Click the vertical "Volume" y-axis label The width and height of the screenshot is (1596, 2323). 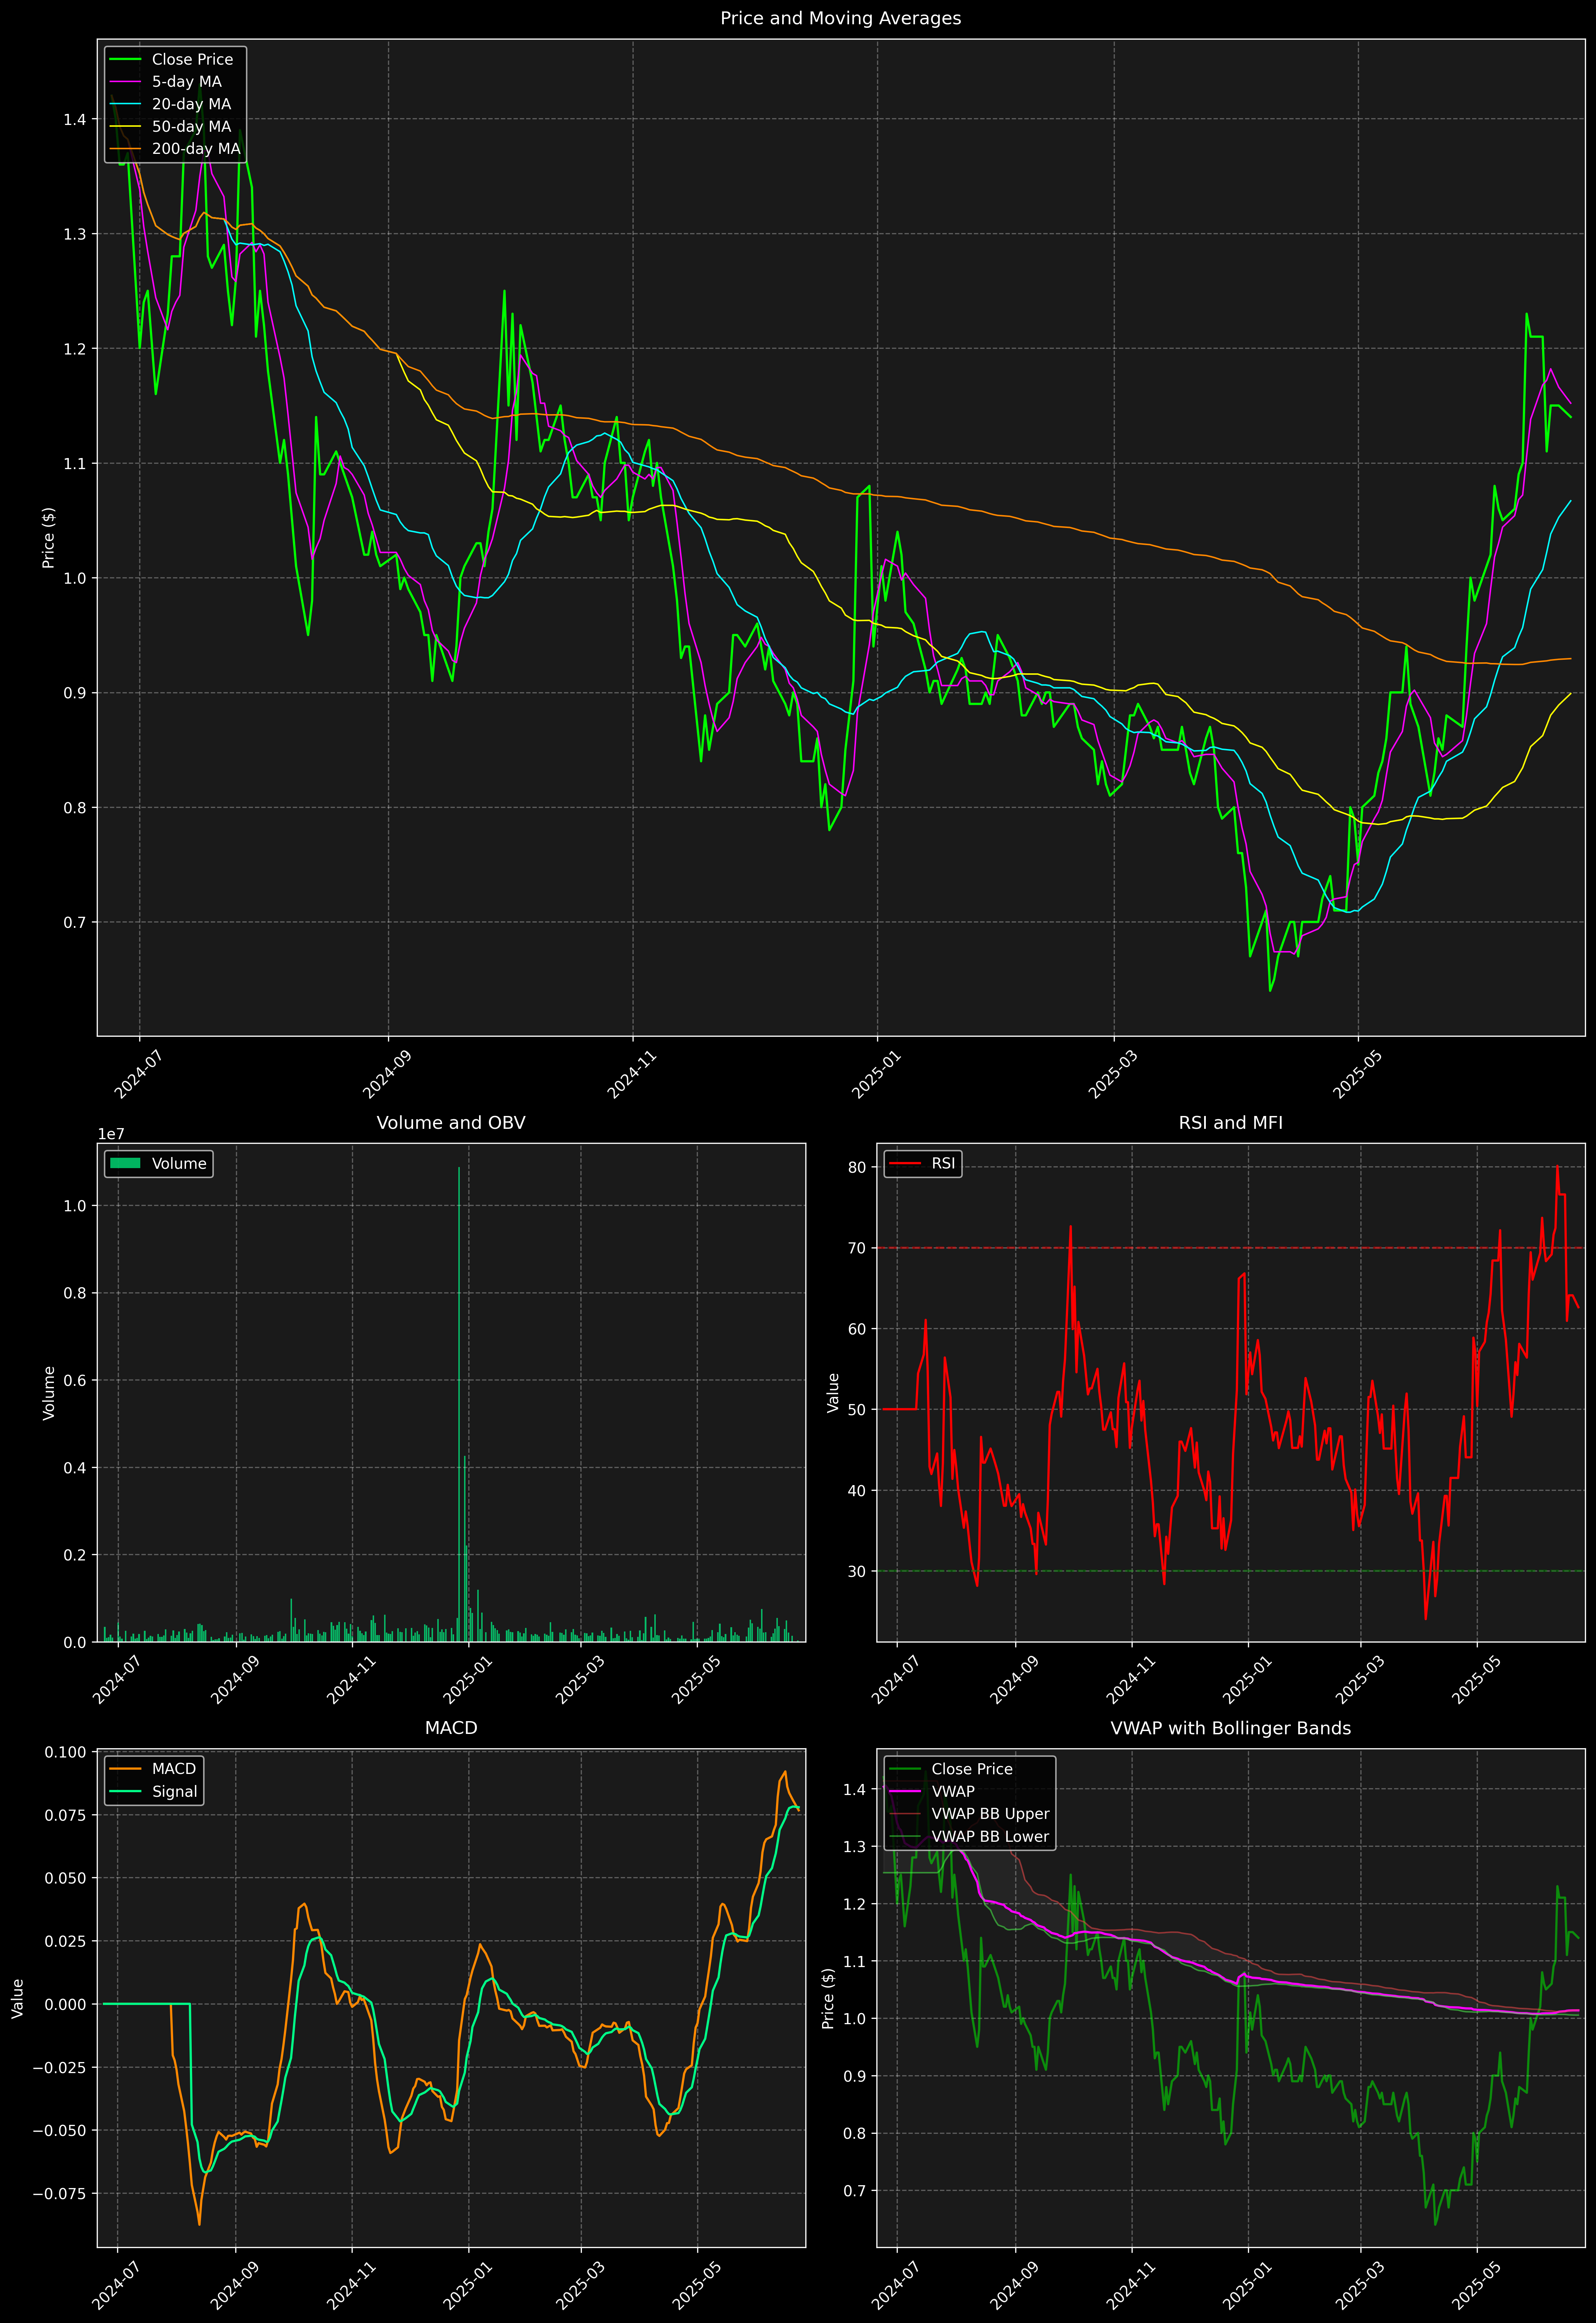(x=48, y=1393)
